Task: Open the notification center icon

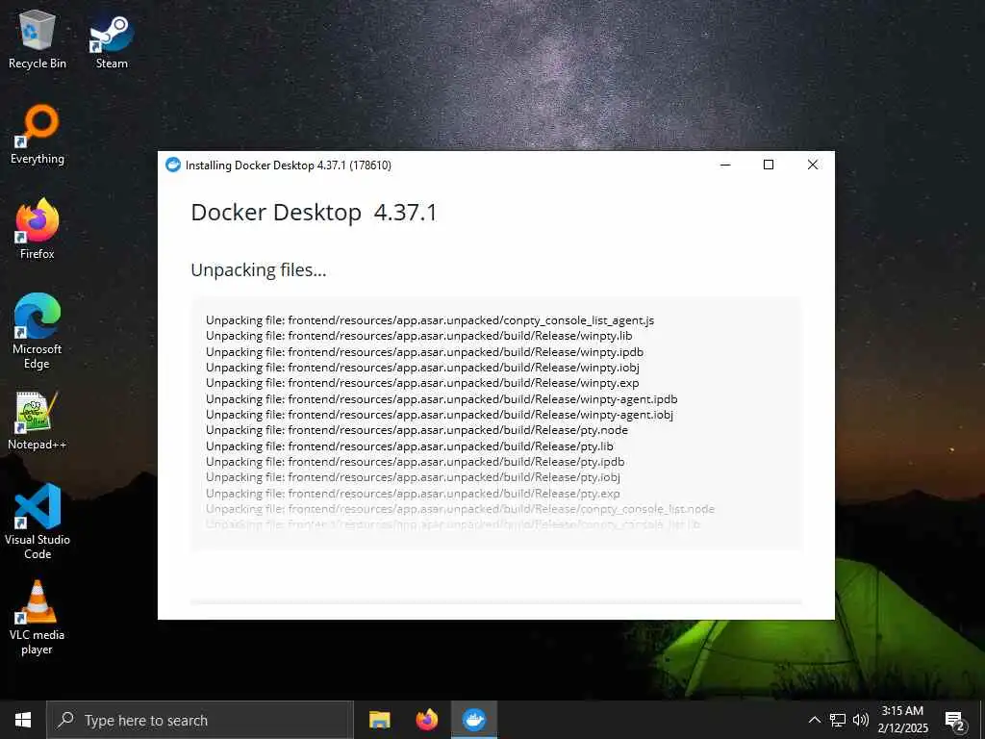Action: tap(954, 720)
